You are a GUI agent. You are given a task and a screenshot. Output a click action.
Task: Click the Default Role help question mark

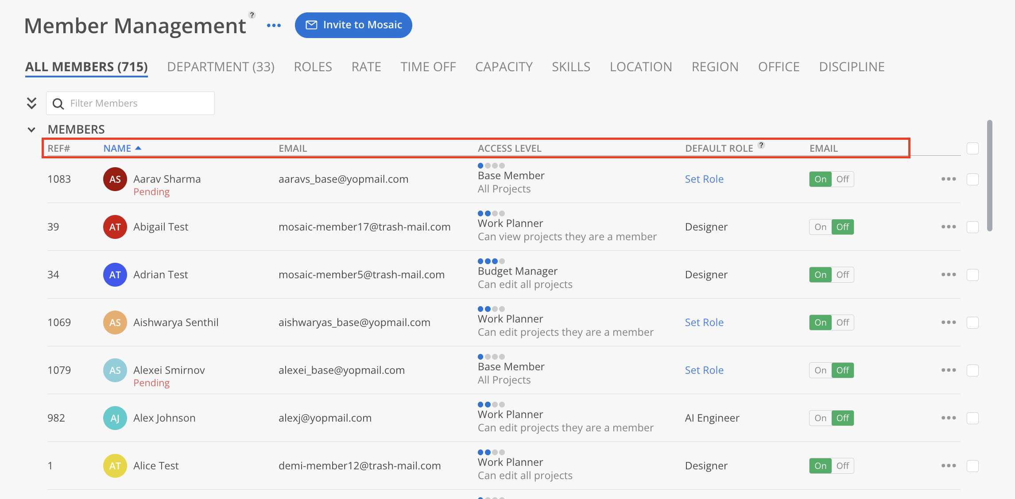tap(761, 145)
